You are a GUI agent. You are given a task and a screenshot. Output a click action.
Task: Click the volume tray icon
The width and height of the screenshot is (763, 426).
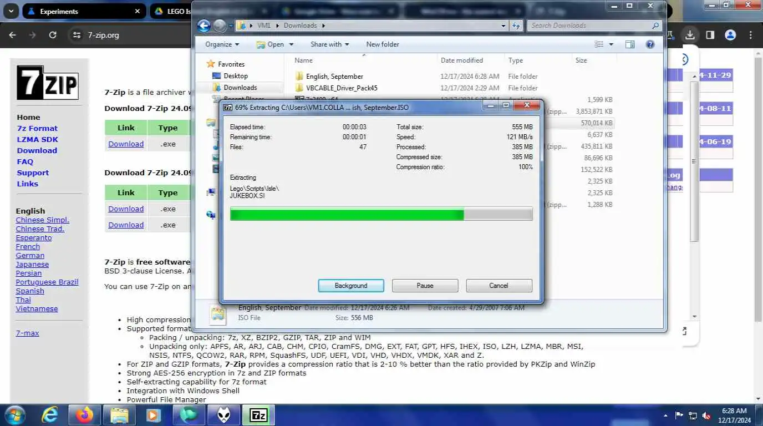[x=706, y=415]
